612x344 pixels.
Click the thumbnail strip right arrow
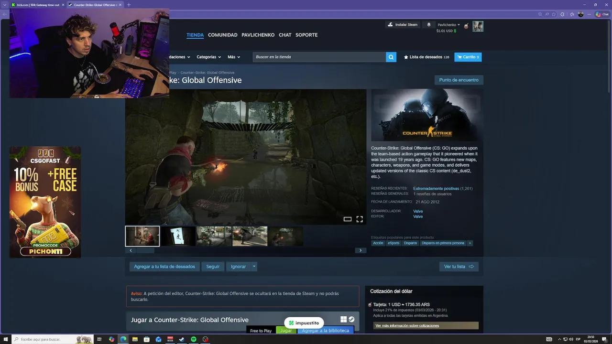point(361,250)
